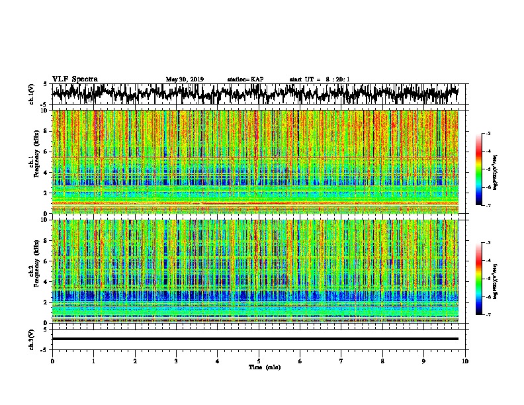
Task: Click the ch.1 "Frequency (kHz)" axis label
Action: pos(36,154)
